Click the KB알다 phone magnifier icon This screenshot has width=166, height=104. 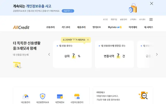click(143, 95)
